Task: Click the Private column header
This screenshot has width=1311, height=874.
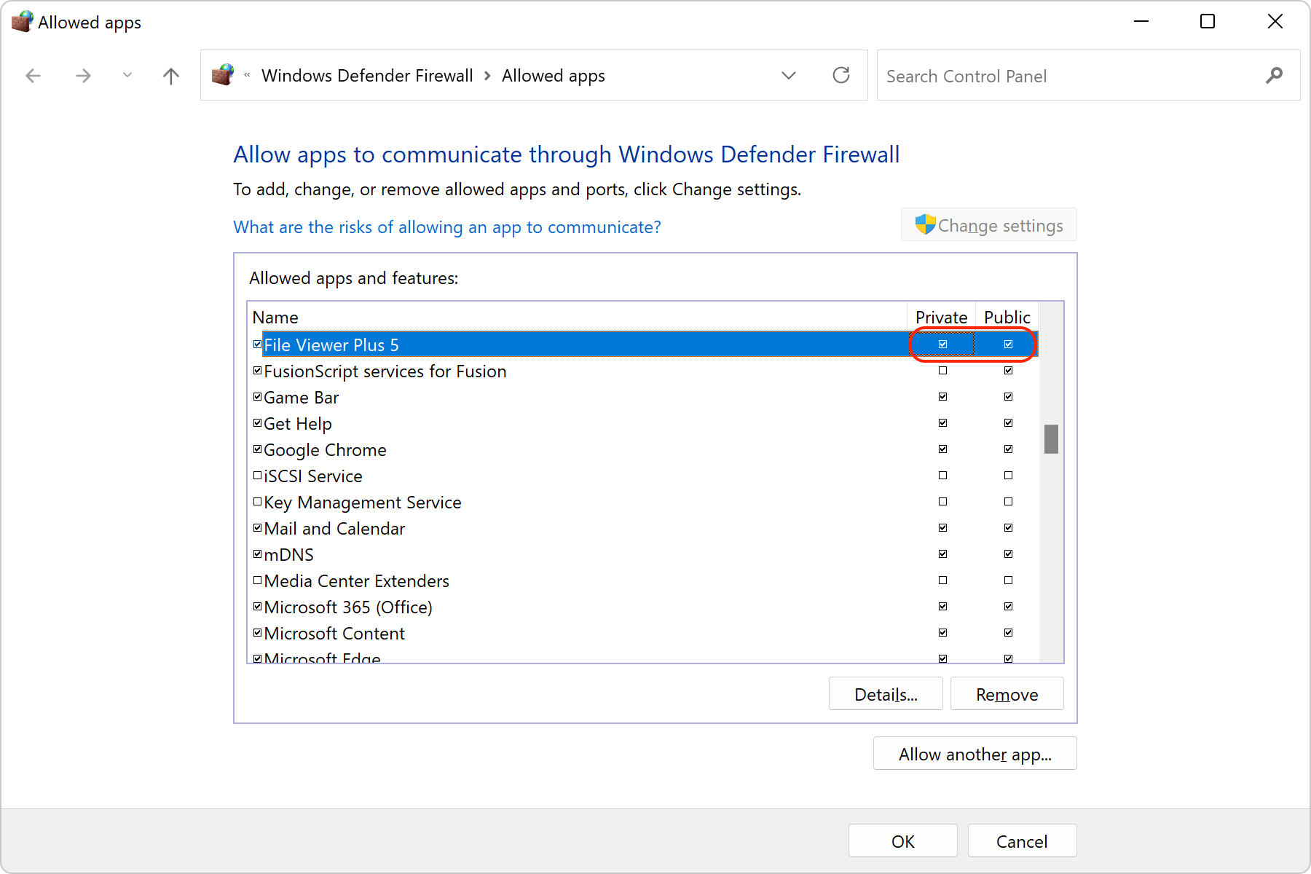Action: [x=941, y=318]
